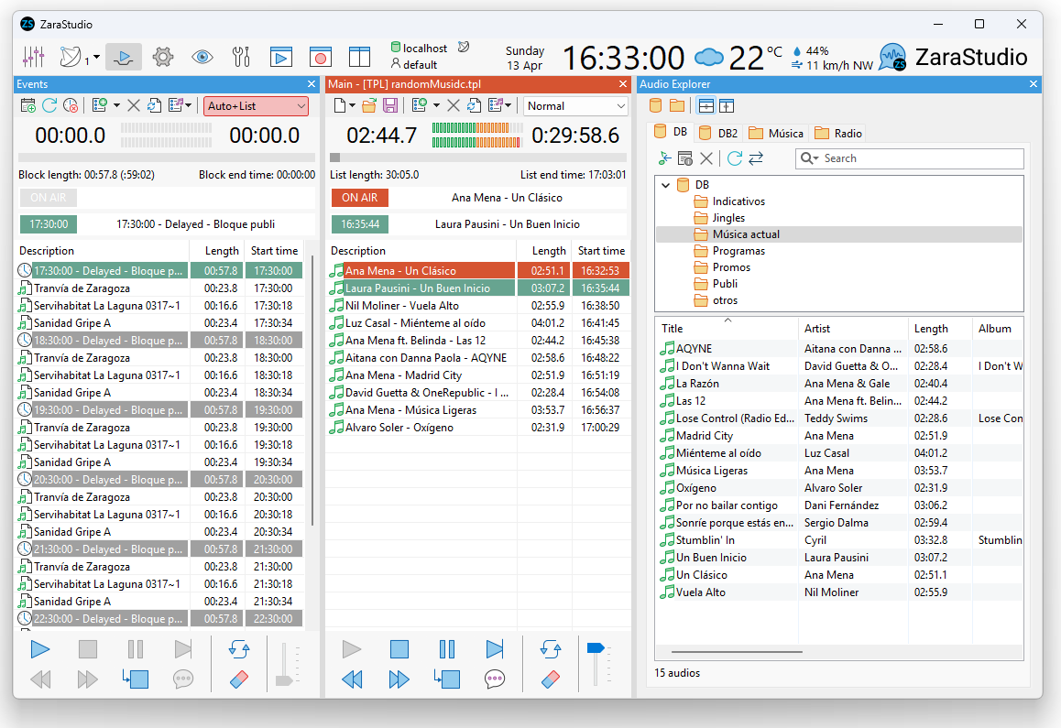Click the wrench and screwdriver tools icon

coord(242,58)
